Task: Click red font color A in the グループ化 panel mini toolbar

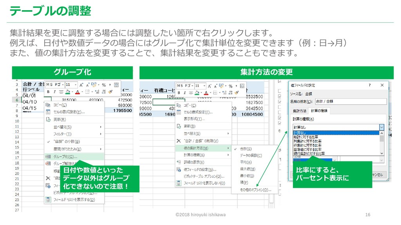Action: point(78,92)
